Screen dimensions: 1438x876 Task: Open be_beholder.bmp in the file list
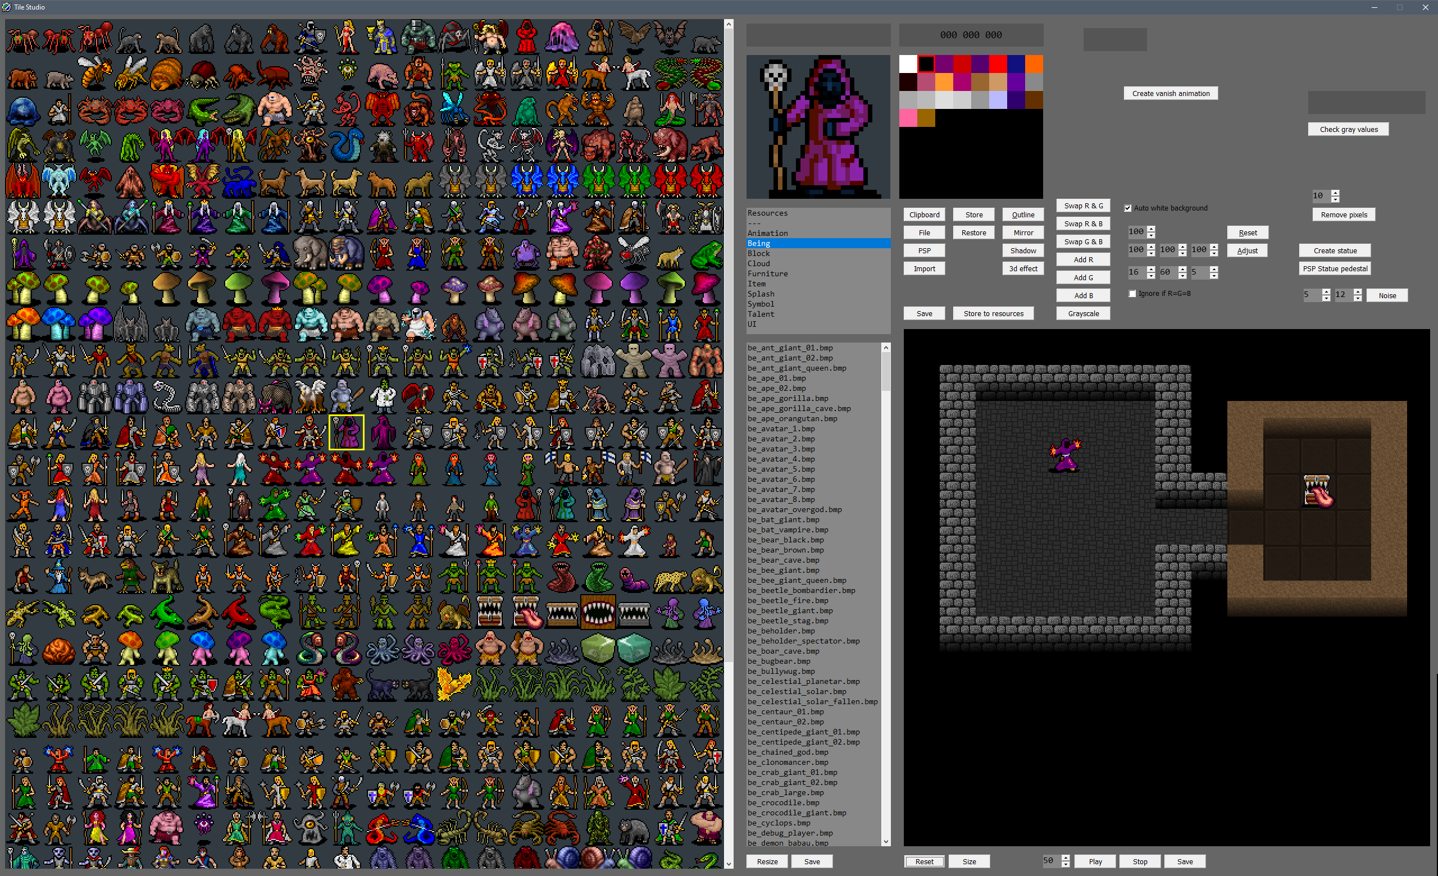click(x=781, y=631)
